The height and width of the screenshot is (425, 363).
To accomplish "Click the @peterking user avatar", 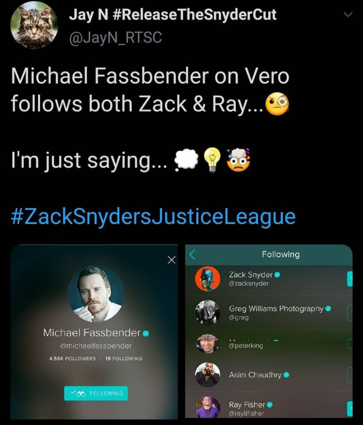I will [208, 344].
